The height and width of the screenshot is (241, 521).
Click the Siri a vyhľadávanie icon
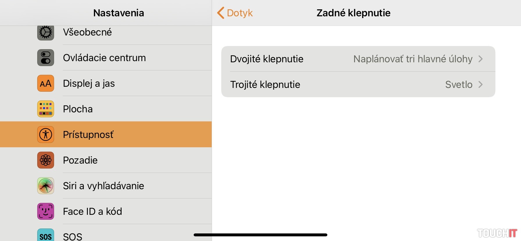click(46, 186)
